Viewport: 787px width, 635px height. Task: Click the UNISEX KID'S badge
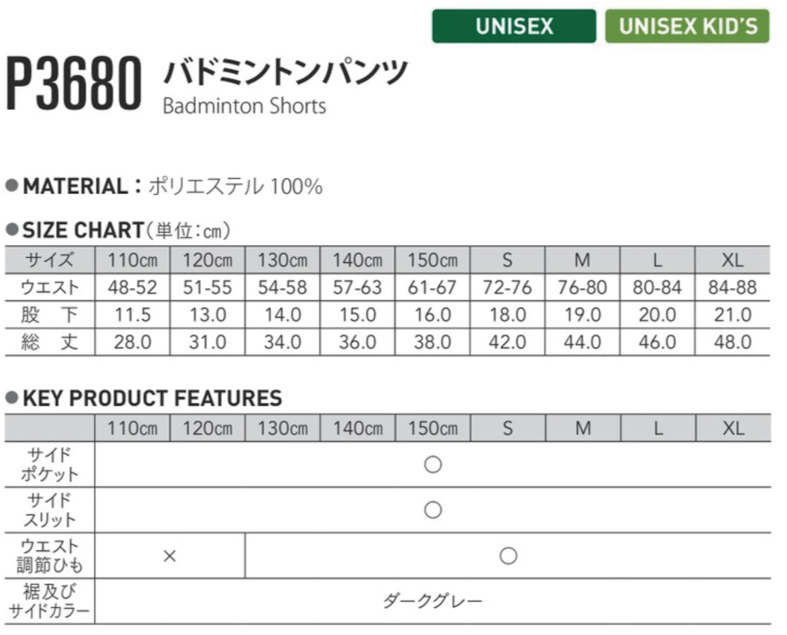pos(687,27)
